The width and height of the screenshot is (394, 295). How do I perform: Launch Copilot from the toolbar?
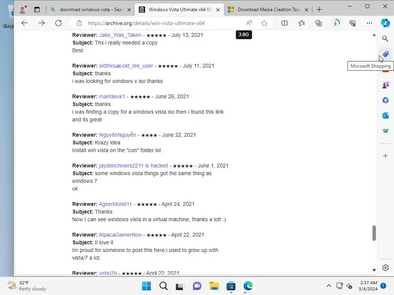point(385,23)
